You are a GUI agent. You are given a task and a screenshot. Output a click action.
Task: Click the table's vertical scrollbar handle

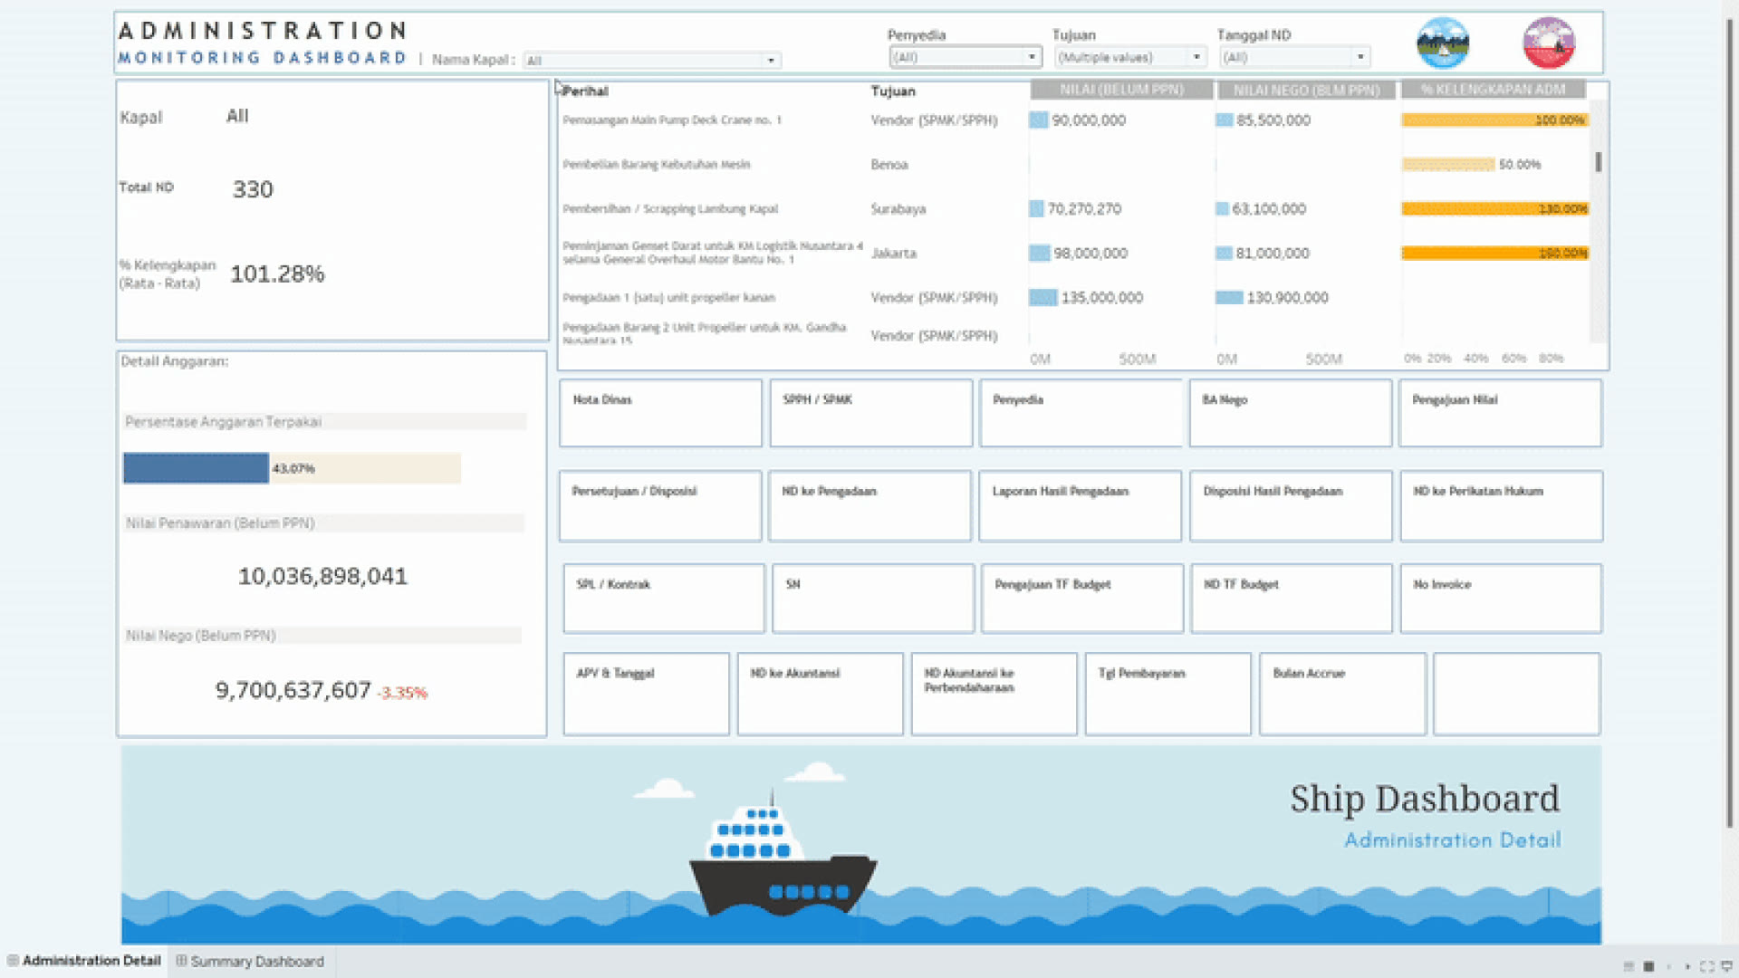(x=1599, y=162)
